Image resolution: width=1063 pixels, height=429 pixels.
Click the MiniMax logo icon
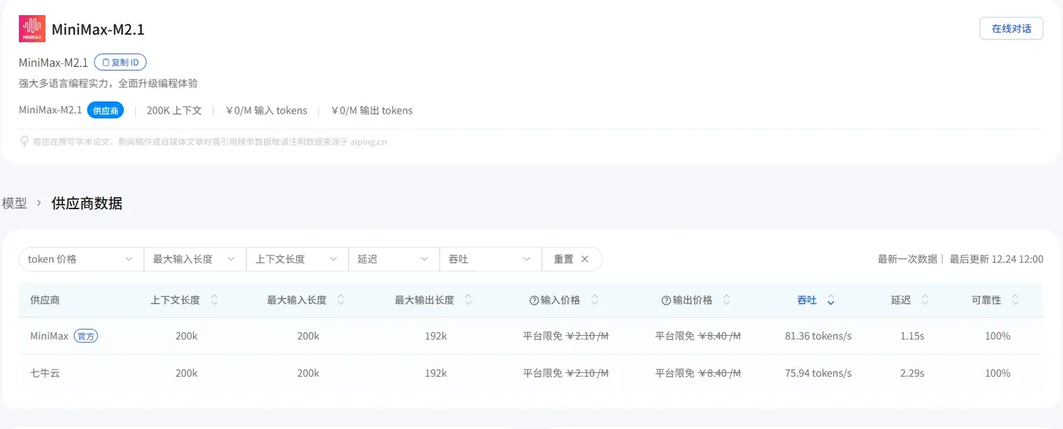(32, 29)
